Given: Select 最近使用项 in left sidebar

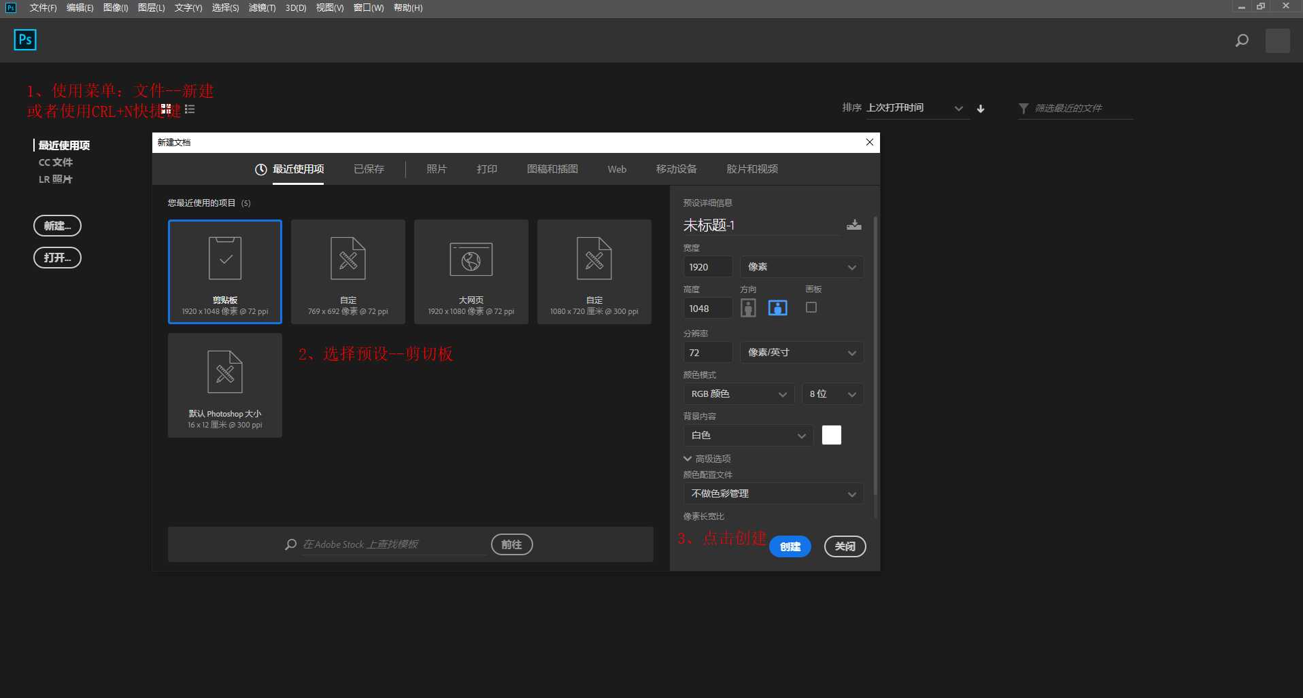Looking at the screenshot, I should click(64, 145).
